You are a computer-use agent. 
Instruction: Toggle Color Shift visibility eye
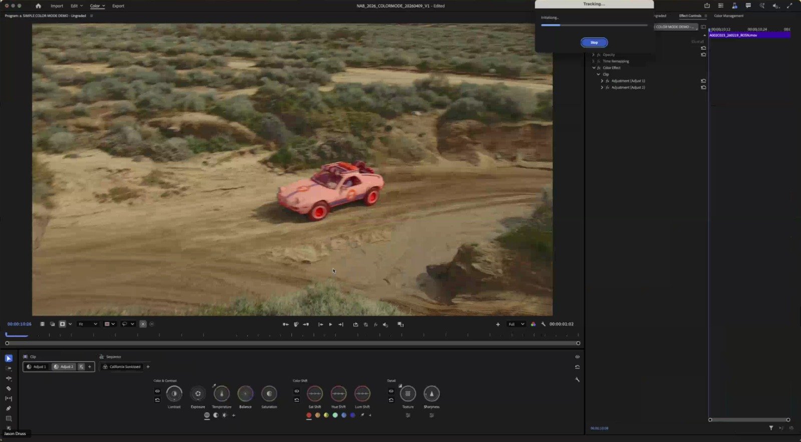(296, 391)
